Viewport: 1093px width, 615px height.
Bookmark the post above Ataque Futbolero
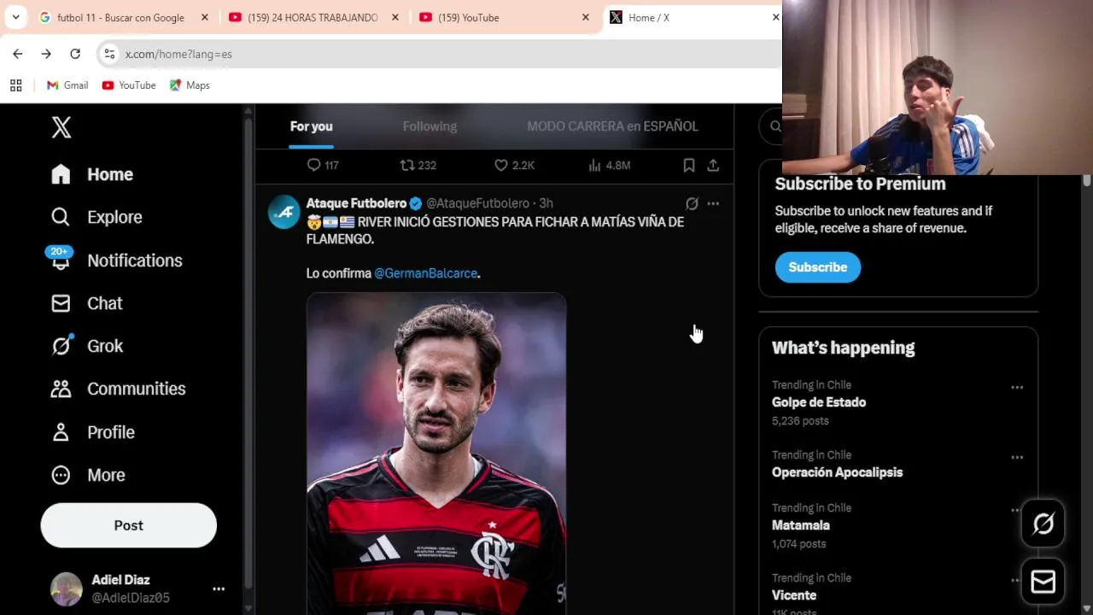point(689,165)
